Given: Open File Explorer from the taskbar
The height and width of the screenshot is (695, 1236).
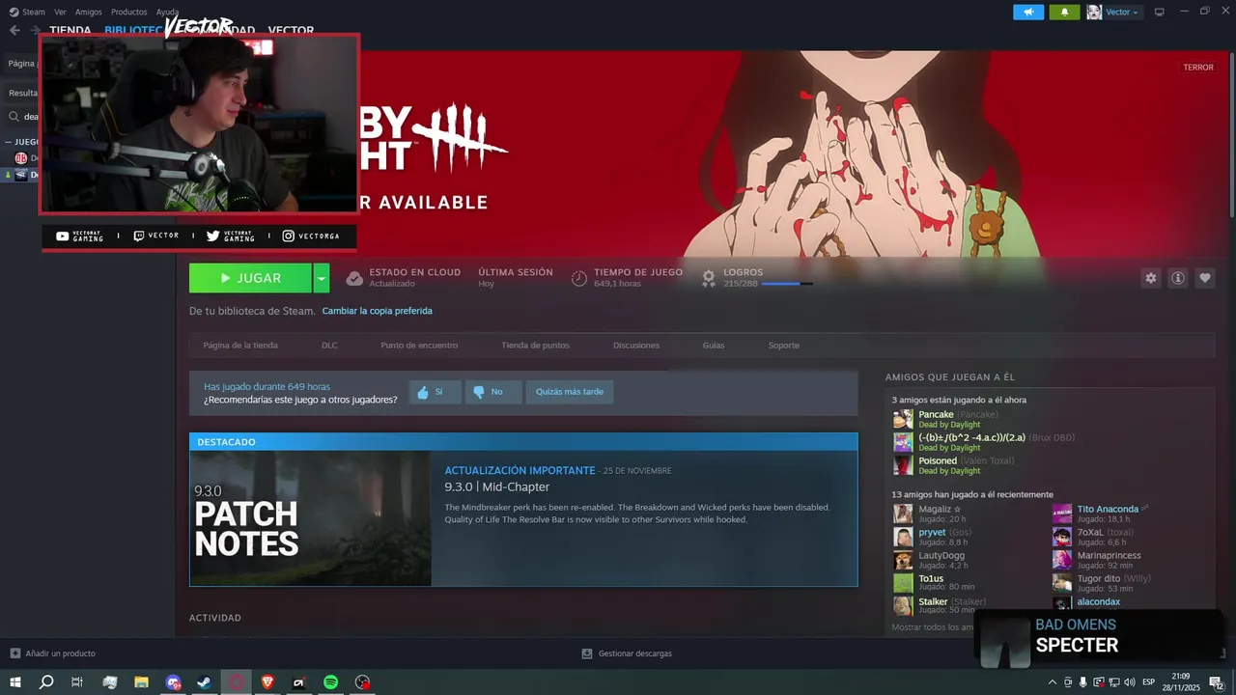Looking at the screenshot, I should (x=141, y=682).
